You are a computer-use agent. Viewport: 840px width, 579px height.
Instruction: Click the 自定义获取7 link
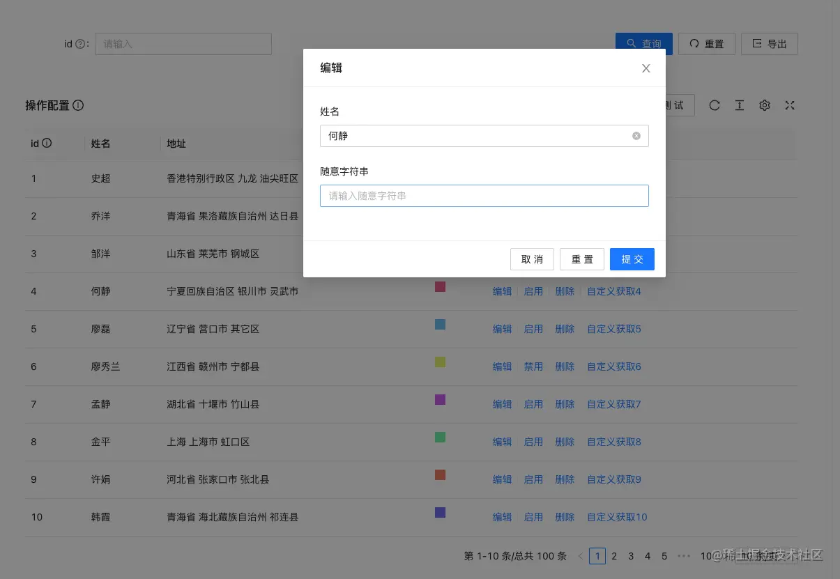coord(614,404)
